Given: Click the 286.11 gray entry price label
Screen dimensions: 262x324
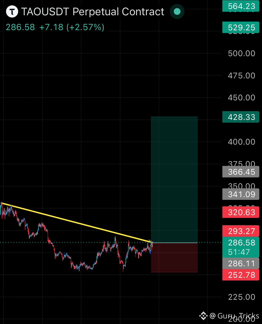Looking at the screenshot, I should [x=241, y=263].
